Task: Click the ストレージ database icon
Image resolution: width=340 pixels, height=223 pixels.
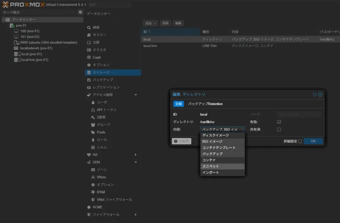Action: 89,72
